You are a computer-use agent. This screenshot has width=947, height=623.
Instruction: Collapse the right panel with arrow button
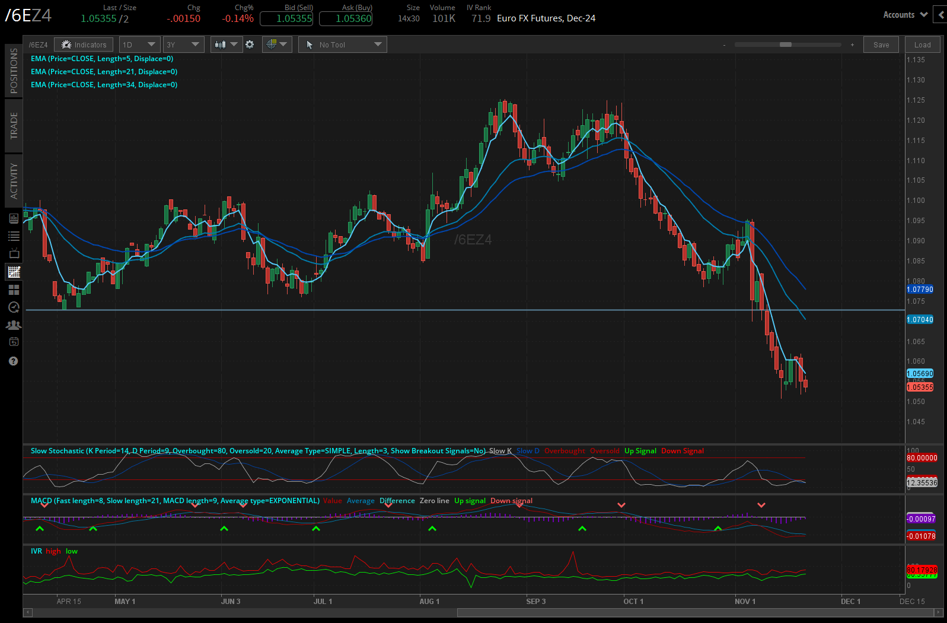(x=940, y=15)
